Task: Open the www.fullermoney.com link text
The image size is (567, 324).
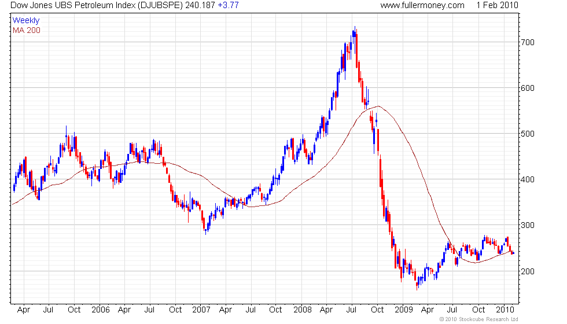Action: click(422, 5)
